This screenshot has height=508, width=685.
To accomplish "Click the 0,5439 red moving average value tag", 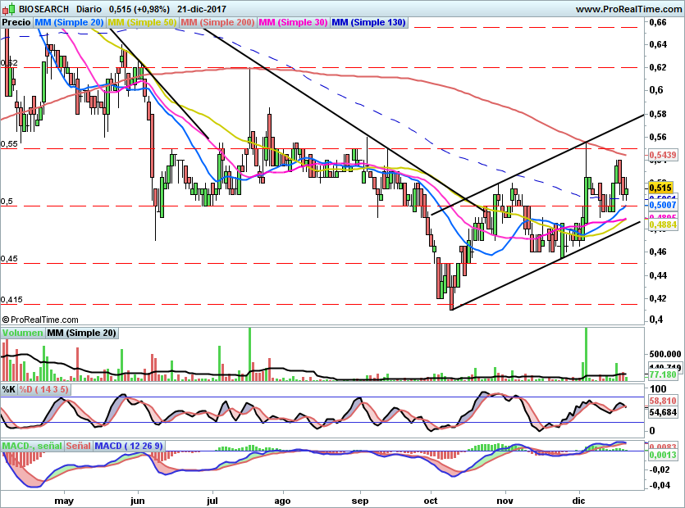I will point(663,155).
